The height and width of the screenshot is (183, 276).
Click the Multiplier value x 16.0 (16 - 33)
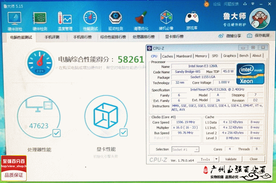(x=186, y=127)
